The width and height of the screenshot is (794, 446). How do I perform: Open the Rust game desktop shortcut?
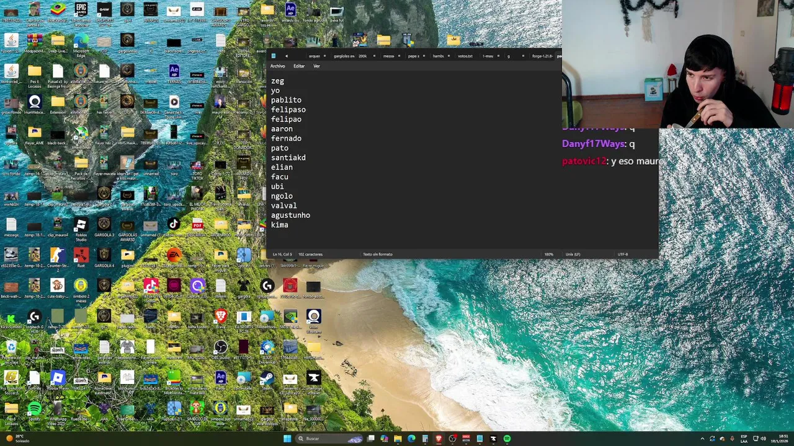coord(81,258)
